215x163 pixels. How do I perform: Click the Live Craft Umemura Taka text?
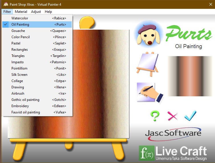click(181, 153)
